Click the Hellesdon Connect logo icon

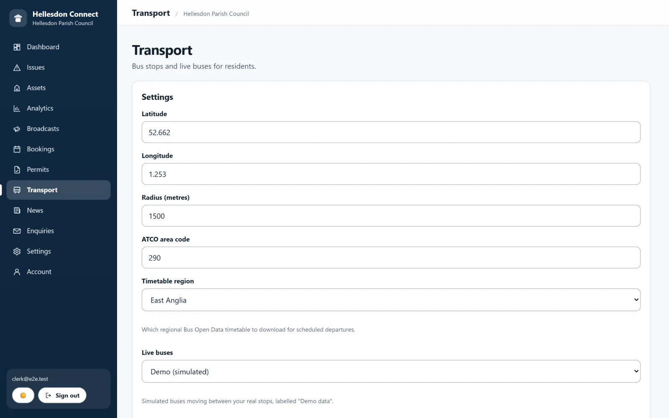coord(18,18)
